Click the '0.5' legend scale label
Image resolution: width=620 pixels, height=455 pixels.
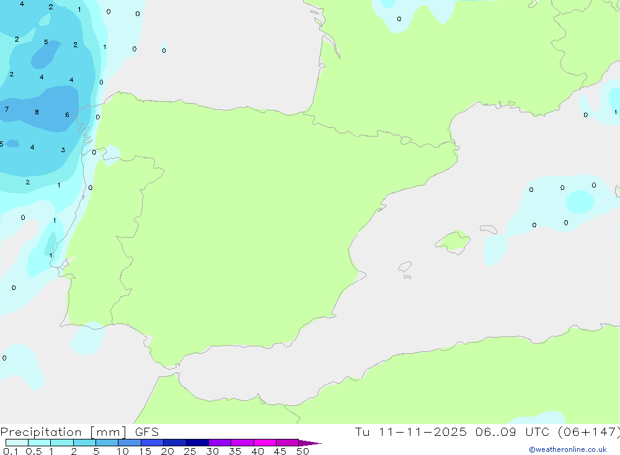33,451
